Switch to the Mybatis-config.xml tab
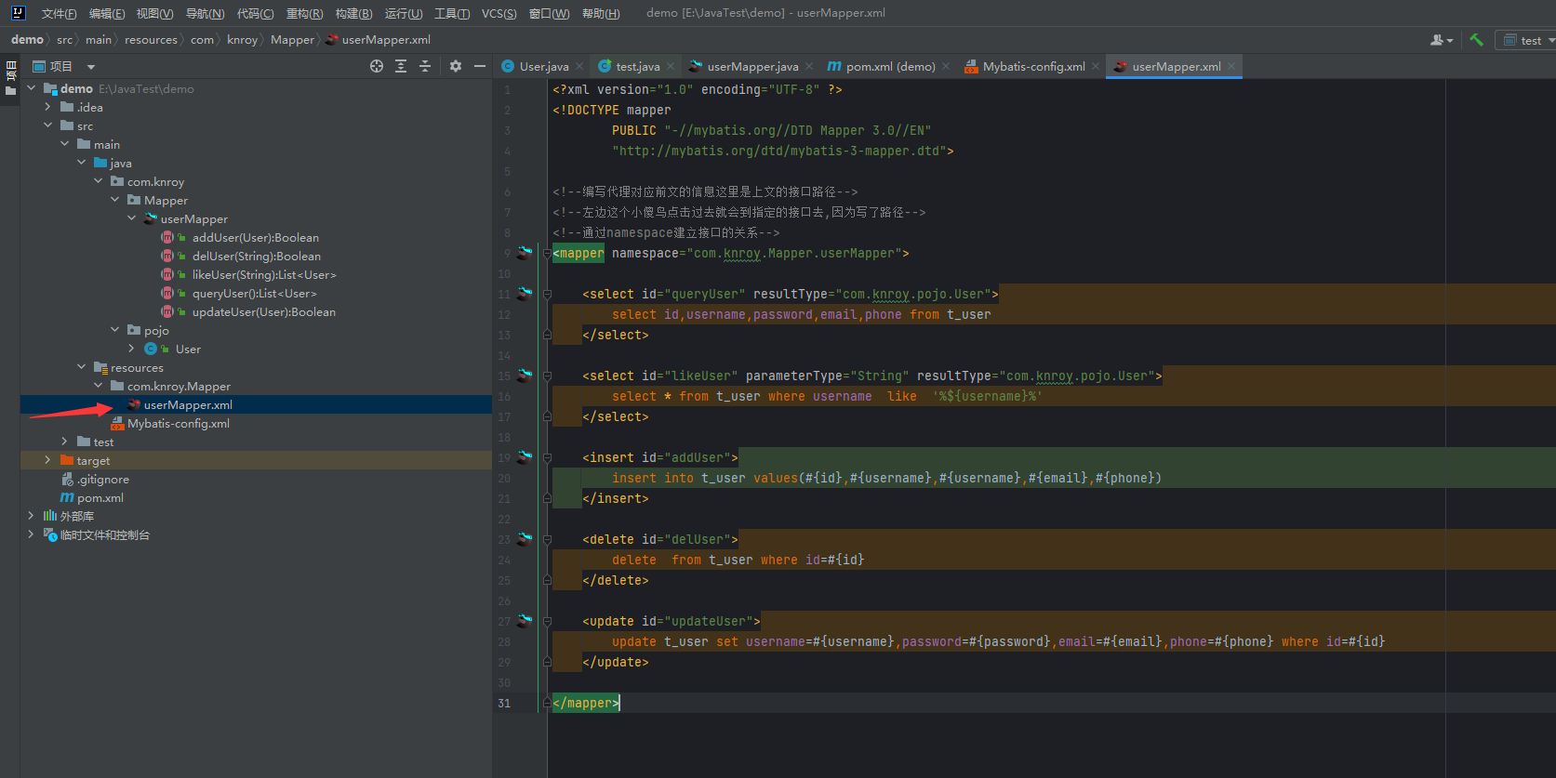This screenshot has width=1556, height=778. [x=1033, y=66]
